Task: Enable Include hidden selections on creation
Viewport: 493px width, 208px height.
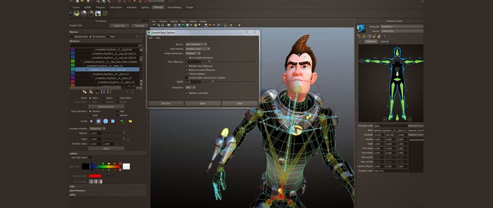Action: click(x=187, y=78)
